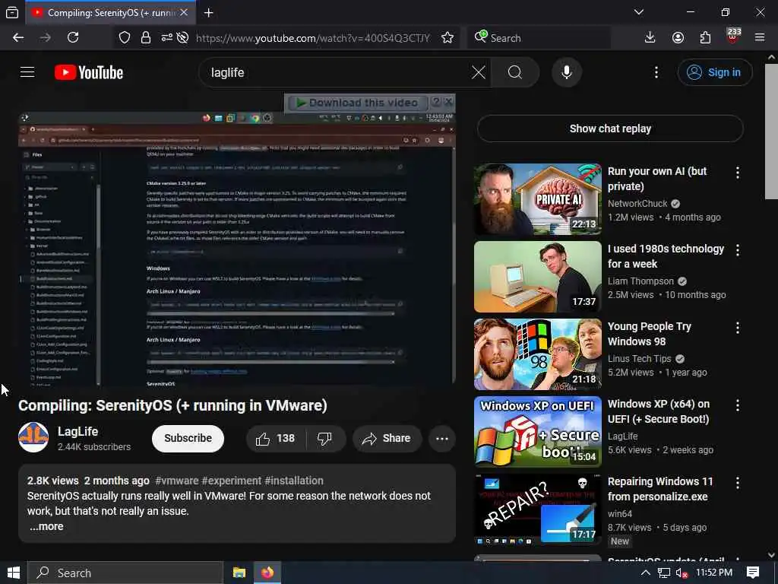Open #installation hashtag link
The height and width of the screenshot is (584, 778).
(294, 481)
